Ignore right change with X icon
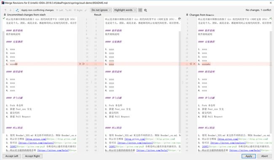 (x=194, y=64)
